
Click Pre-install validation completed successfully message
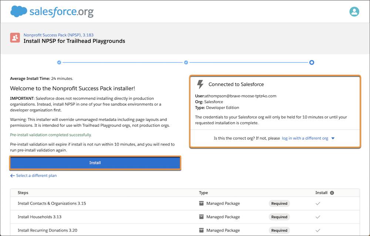click(51, 135)
